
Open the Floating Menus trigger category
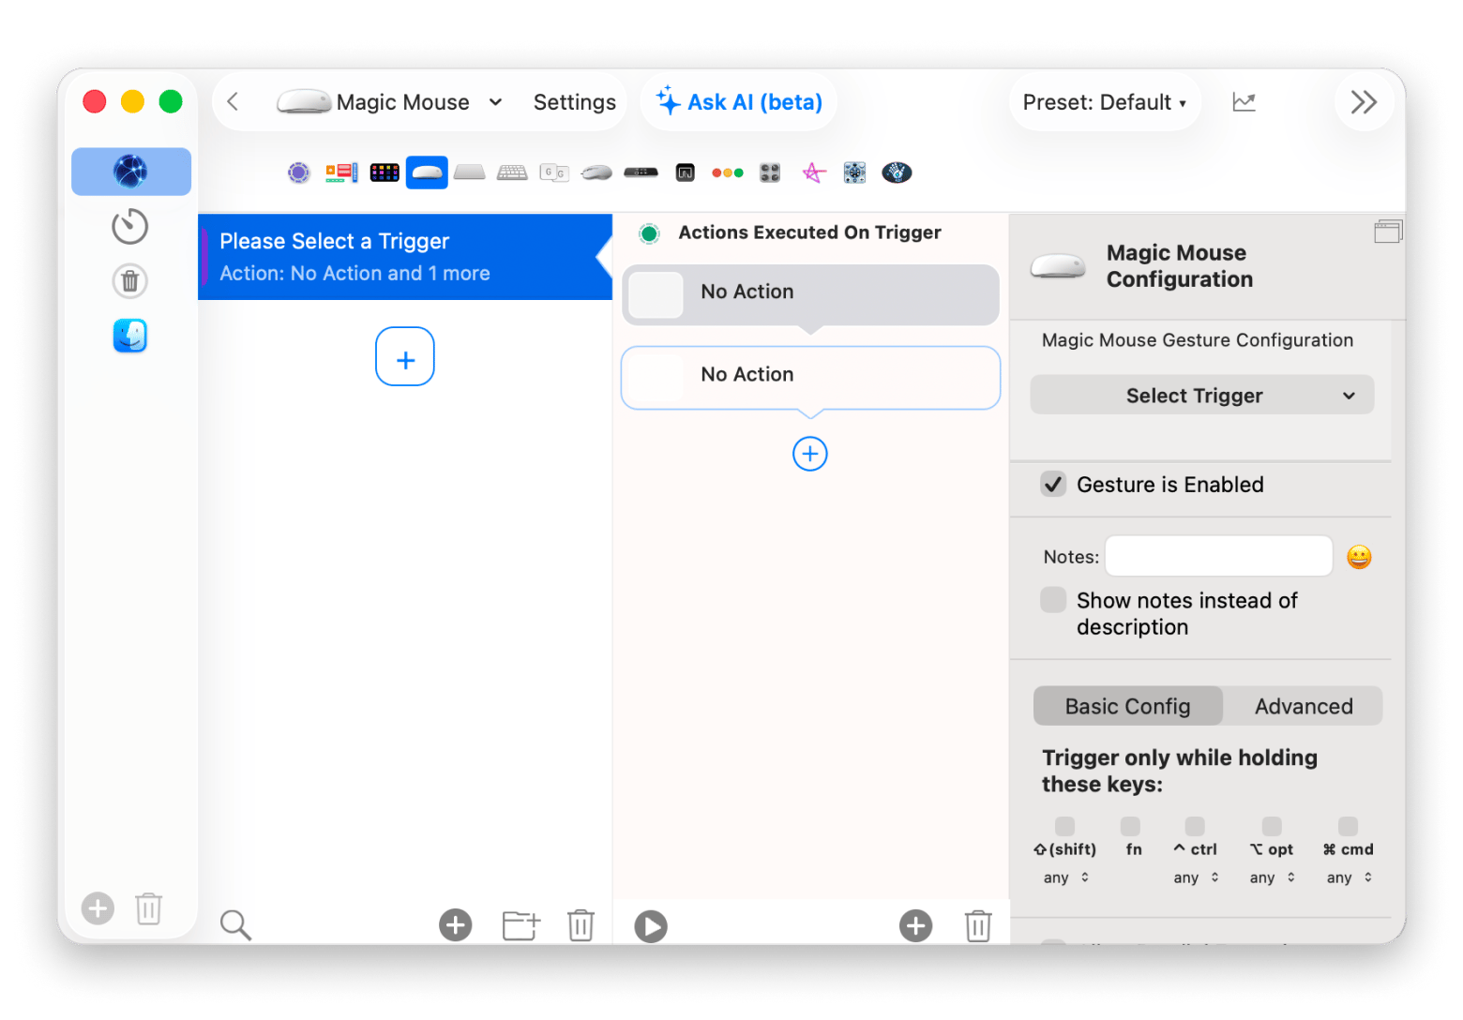tap(341, 172)
